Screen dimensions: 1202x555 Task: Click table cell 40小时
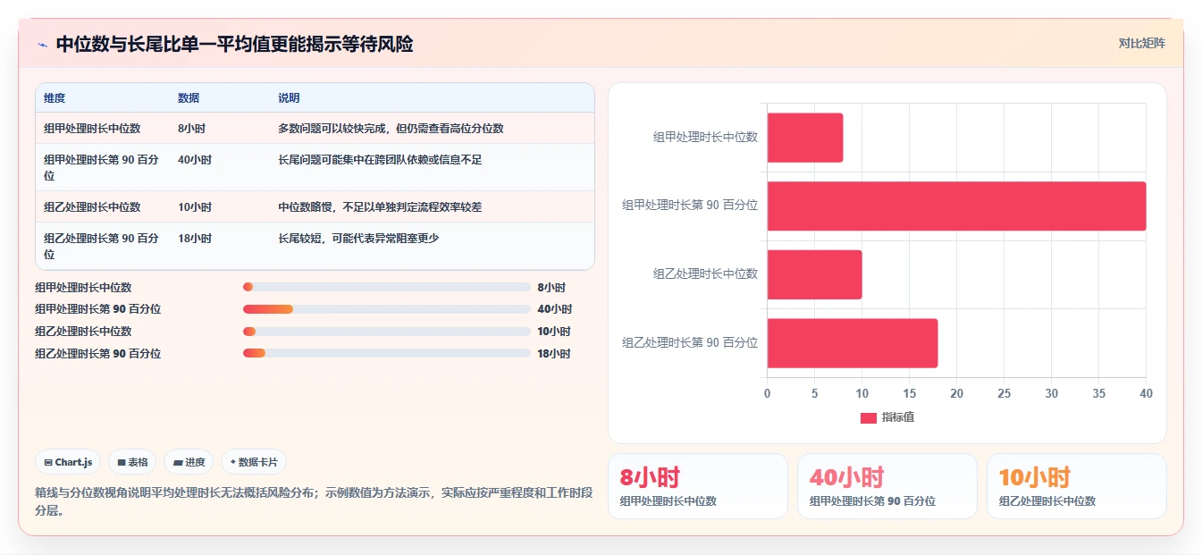[195, 159]
